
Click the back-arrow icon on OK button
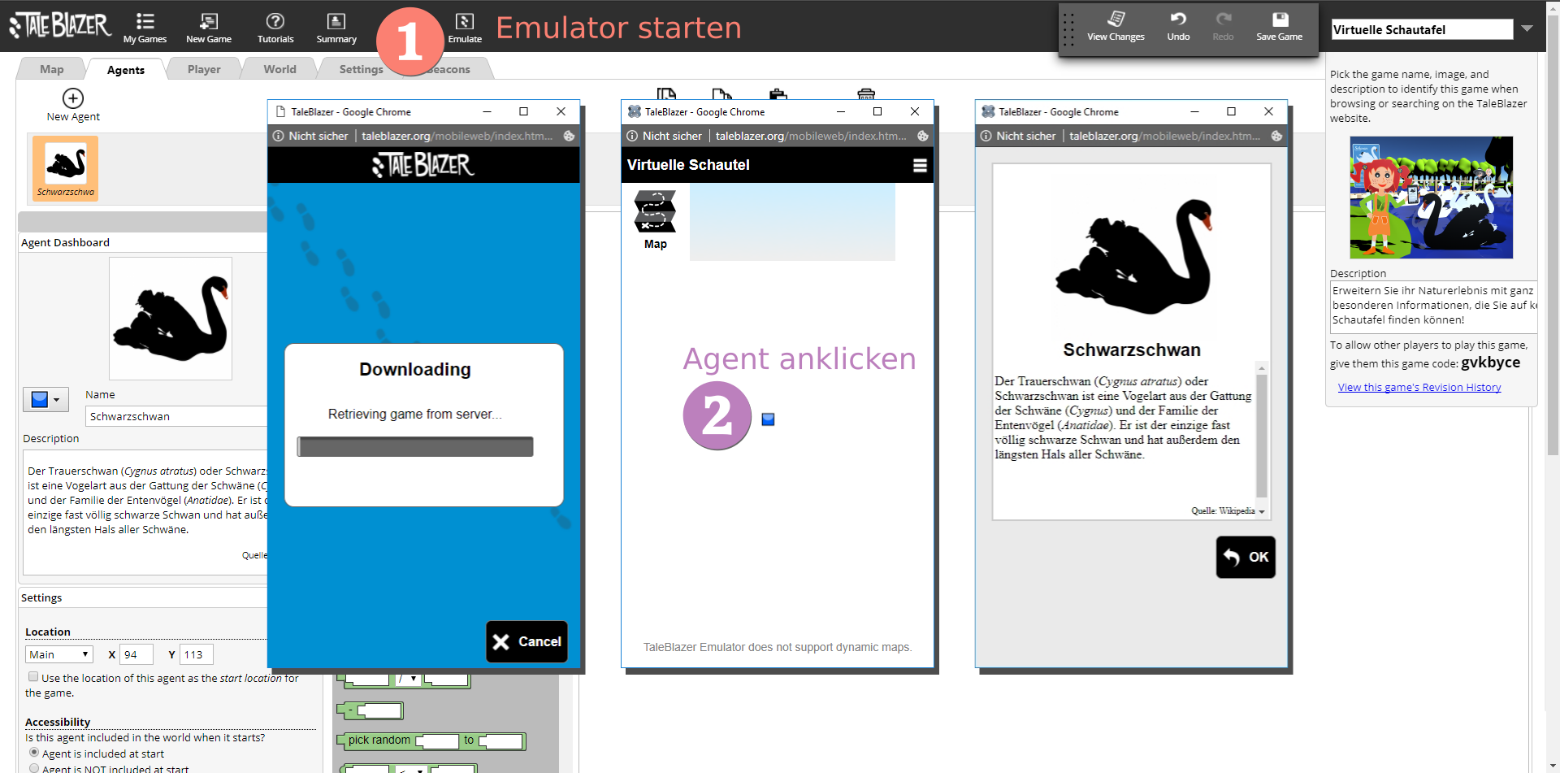(1232, 557)
